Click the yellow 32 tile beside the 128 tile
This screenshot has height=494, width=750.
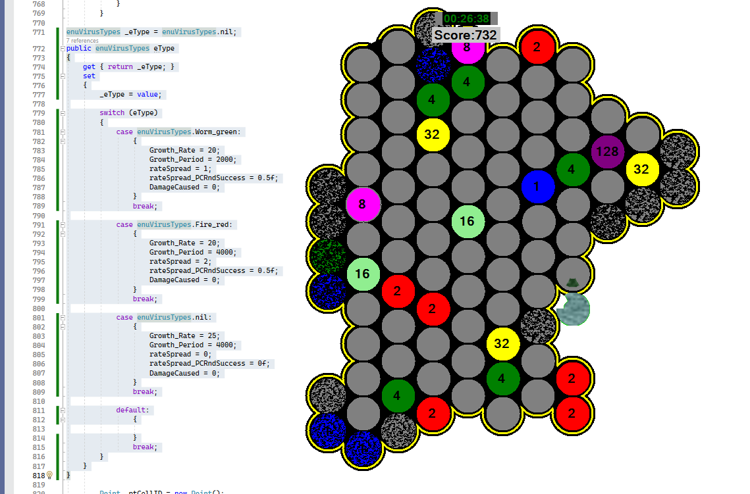[641, 169]
